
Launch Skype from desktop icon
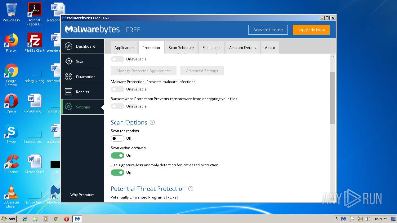coord(11,134)
